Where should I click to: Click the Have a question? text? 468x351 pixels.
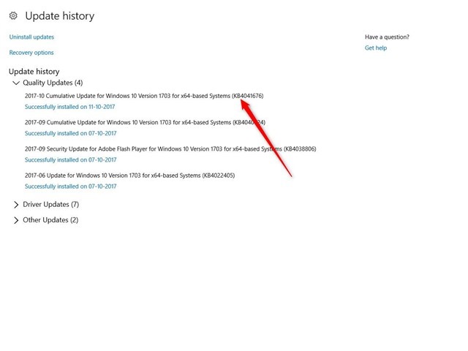387,37
